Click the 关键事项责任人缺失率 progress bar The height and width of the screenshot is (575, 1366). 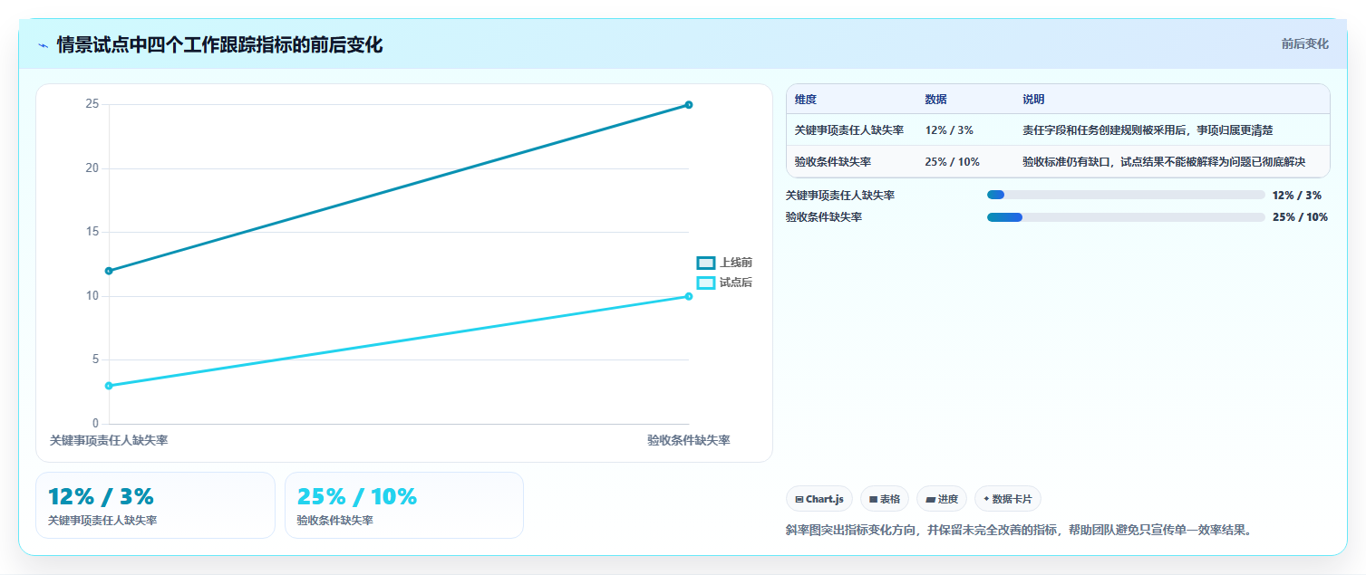tap(1126, 195)
